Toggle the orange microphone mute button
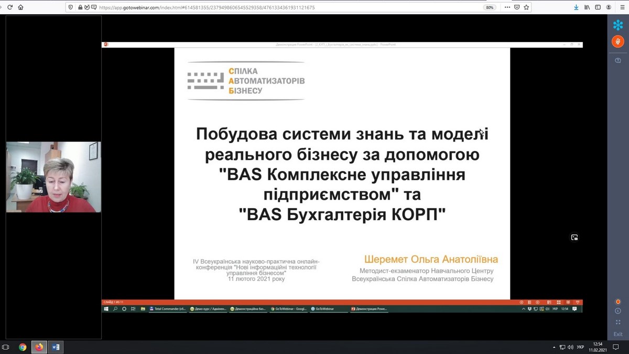The height and width of the screenshot is (354, 629). pyautogui.click(x=618, y=42)
